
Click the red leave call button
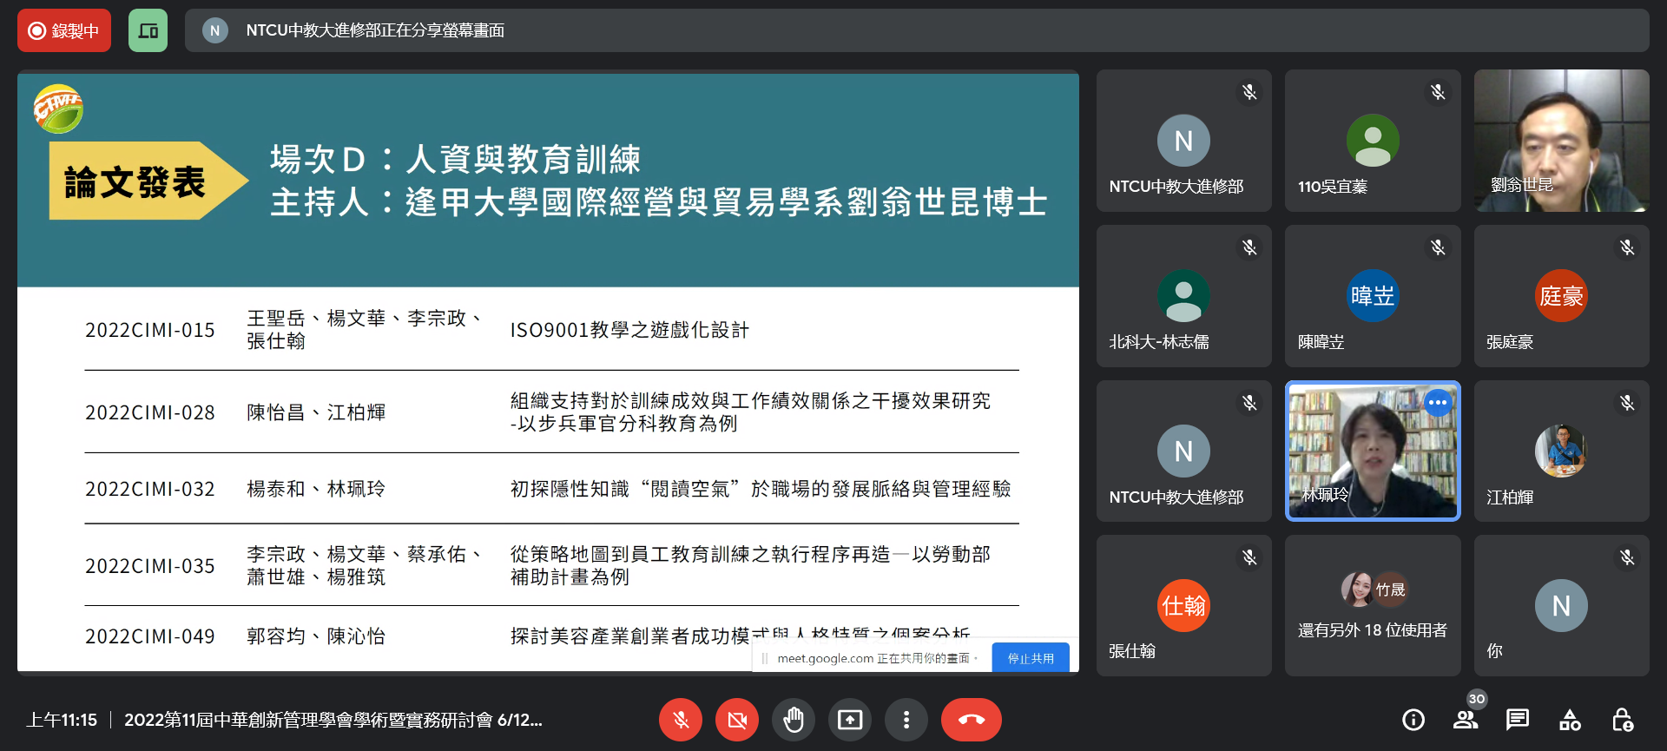[x=971, y=720]
